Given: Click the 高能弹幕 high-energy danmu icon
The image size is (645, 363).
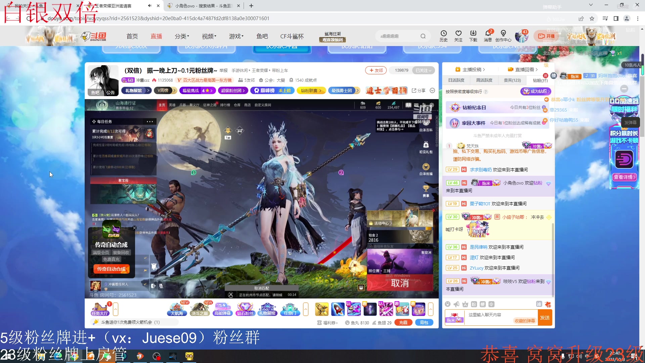Looking at the screenshot, I should [222, 309].
